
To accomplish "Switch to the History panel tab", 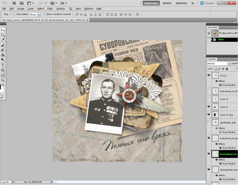I will (213, 27).
